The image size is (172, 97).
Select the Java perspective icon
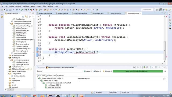pyautogui.click(x=161, y=10)
